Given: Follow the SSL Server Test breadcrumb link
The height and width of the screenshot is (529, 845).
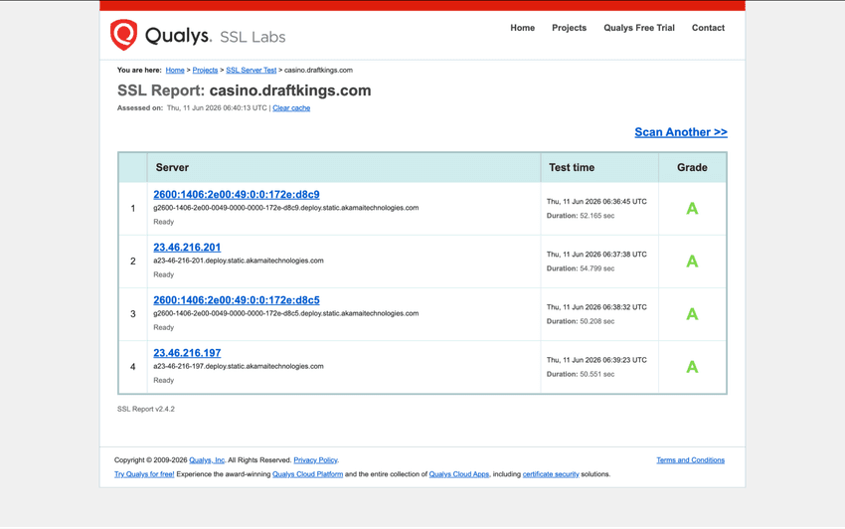Looking at the screenshot, I should pyautogui.click(x=252, y=70).
